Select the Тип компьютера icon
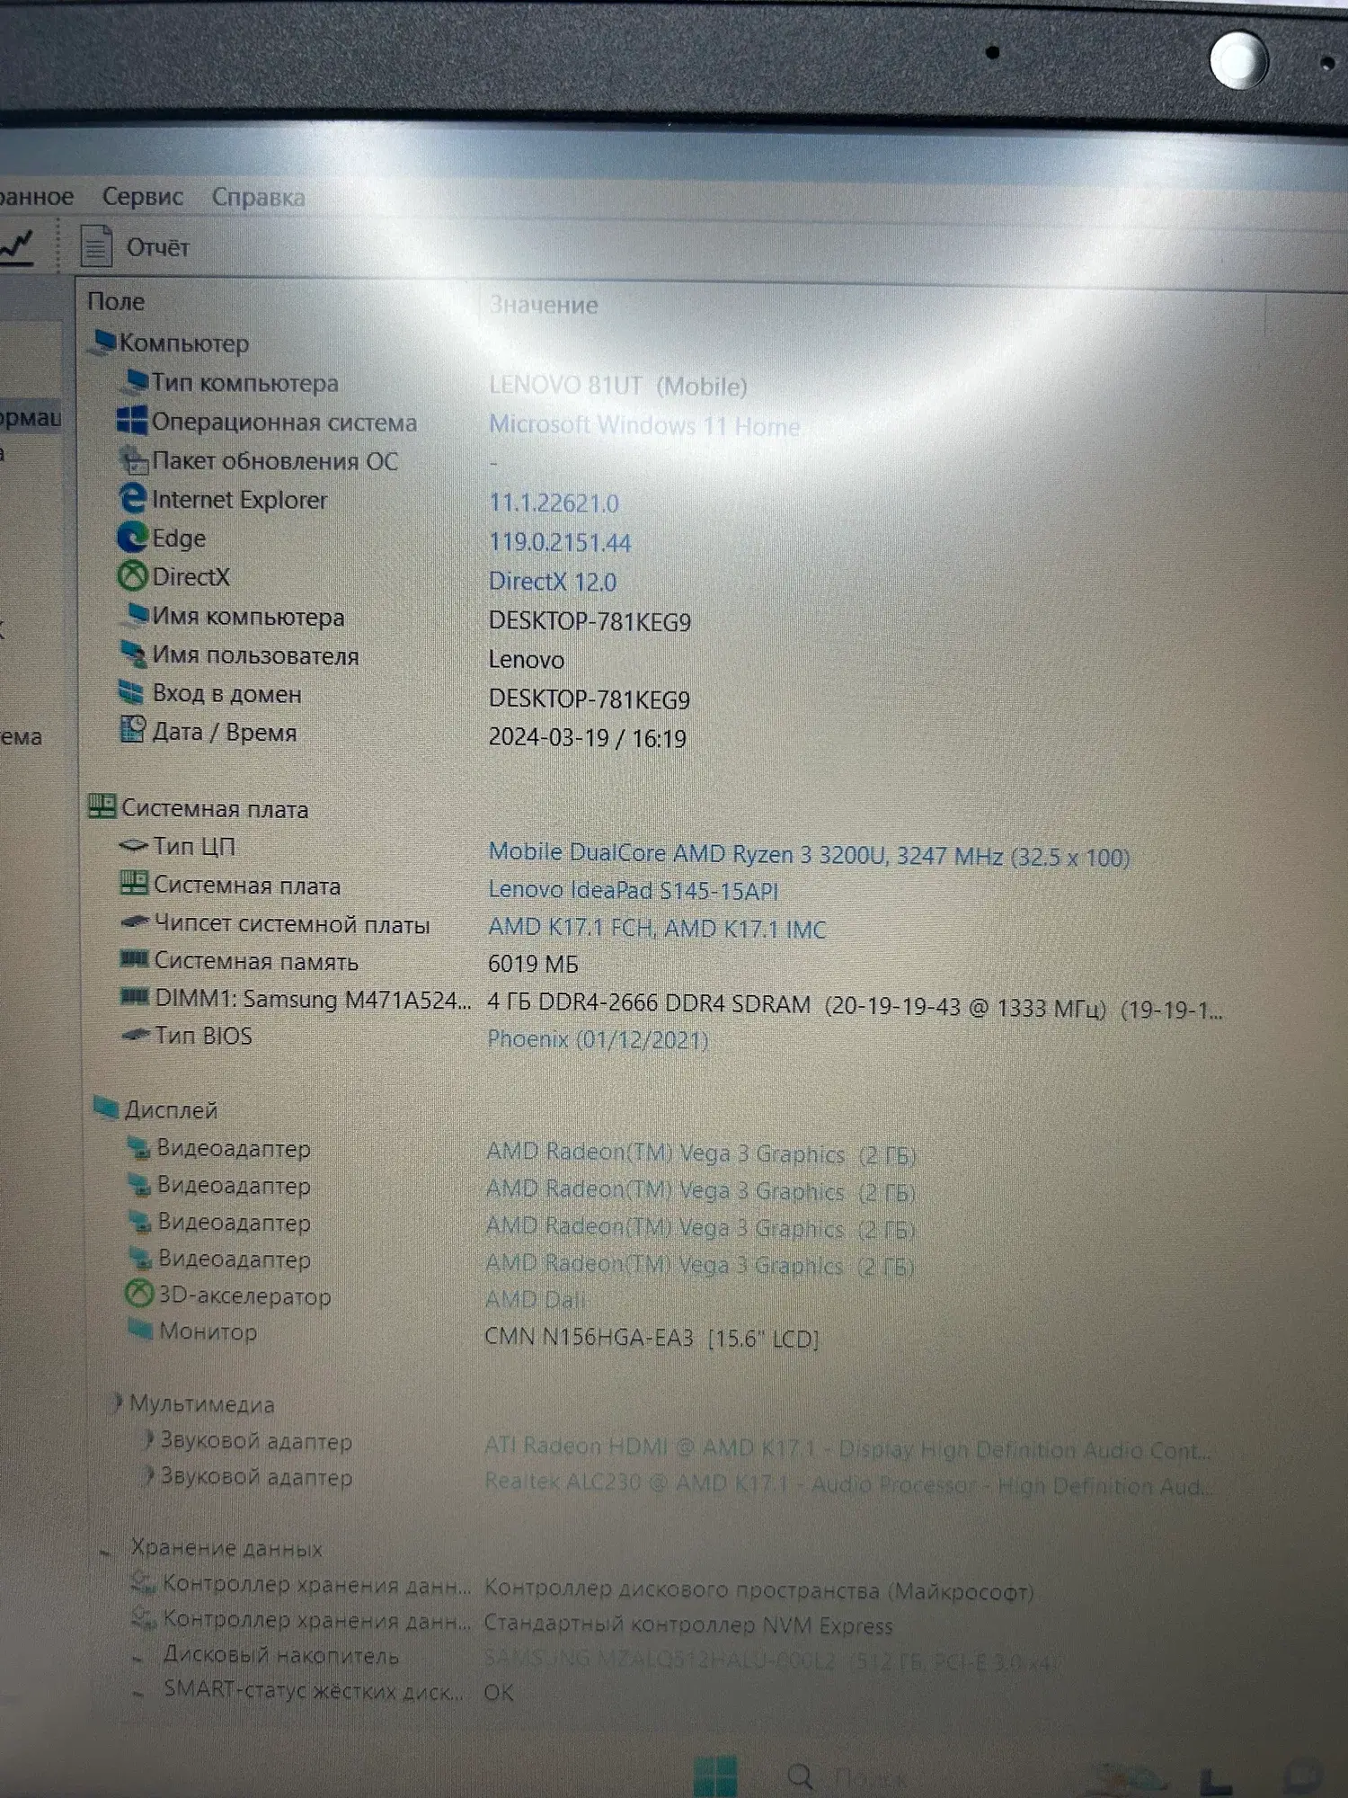This screenshot has width=1348, height=1798. pyautogui.click(x=135, y=381)
